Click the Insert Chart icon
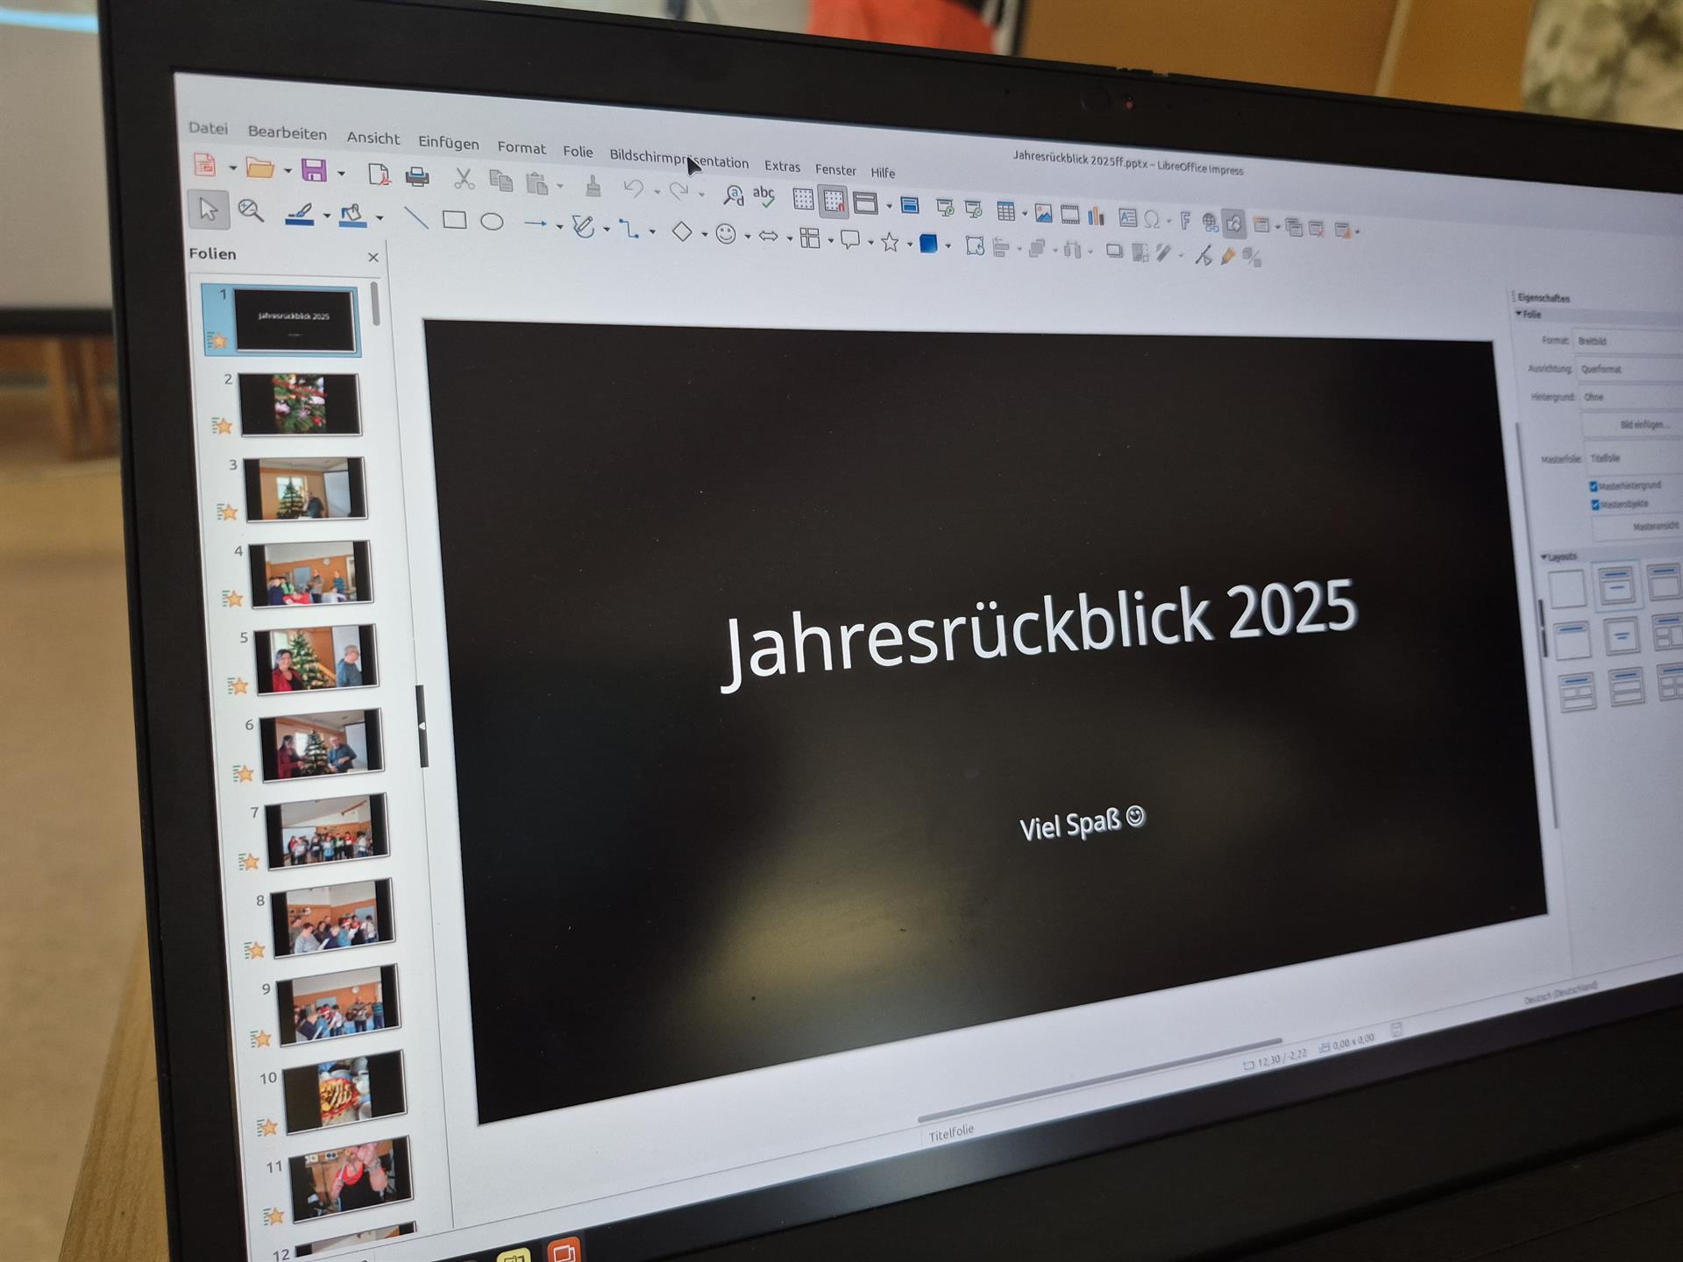Image resolution: width=1683 pixels, height=1262 pixels. click(1096, 216)
